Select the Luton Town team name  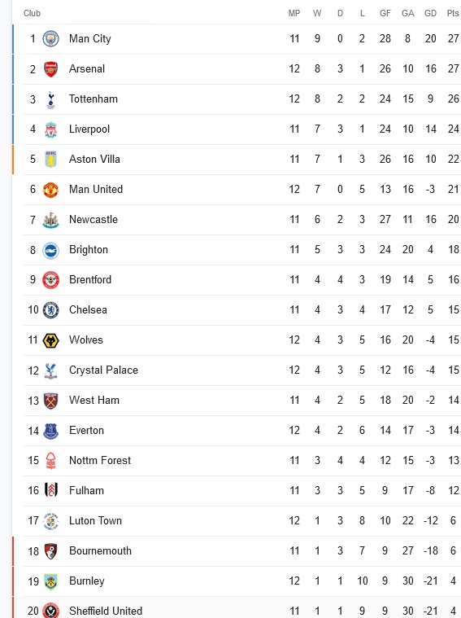click(x=95, y=520)
